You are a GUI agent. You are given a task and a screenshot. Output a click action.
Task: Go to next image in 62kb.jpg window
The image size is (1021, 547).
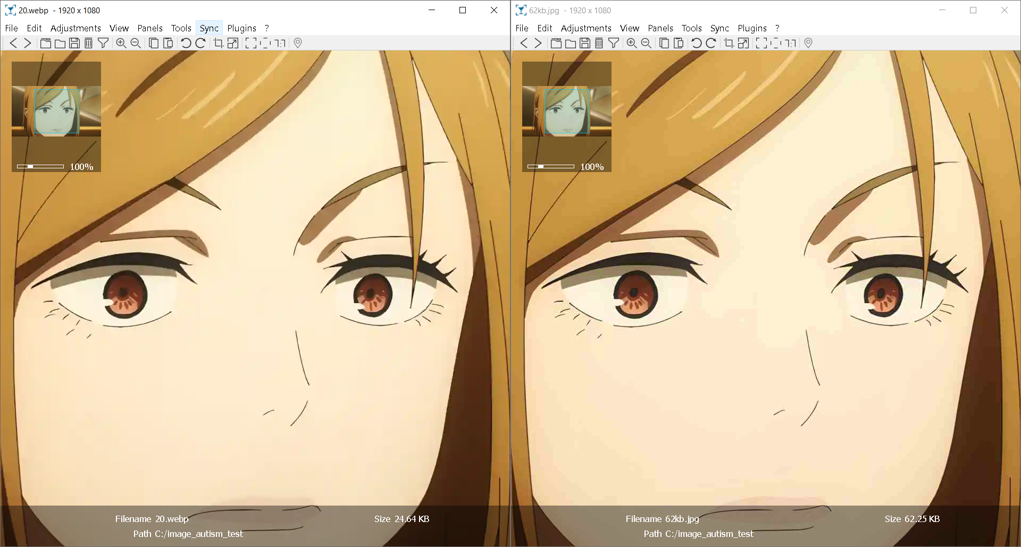pos(538,43)
